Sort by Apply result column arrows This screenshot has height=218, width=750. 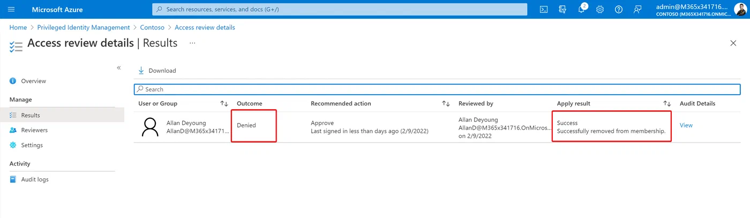tap(667, 103)
